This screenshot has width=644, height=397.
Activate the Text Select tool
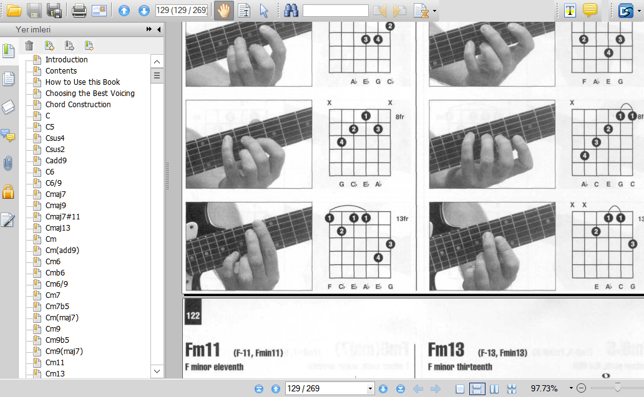pos(244,11)
